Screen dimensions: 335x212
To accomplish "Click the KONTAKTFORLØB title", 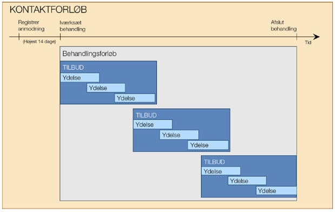I will point(48,10).
